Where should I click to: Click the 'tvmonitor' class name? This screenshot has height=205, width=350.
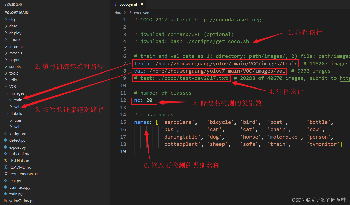pos(323,144)
